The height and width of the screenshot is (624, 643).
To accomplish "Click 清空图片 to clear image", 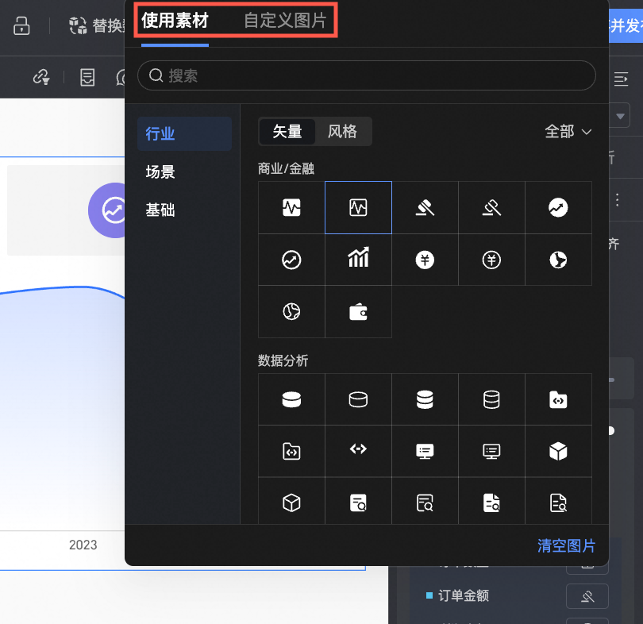I will [x=566, y=545].
